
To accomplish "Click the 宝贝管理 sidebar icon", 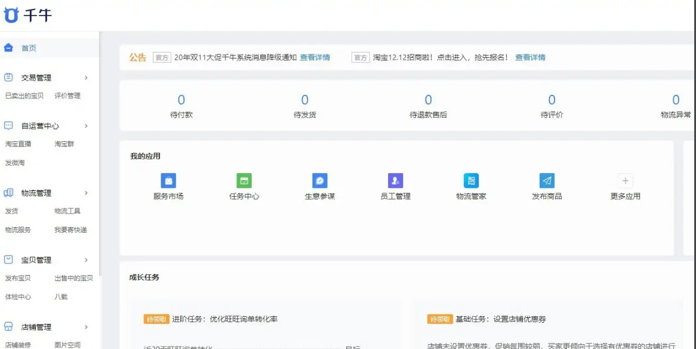I will point(7,259).
